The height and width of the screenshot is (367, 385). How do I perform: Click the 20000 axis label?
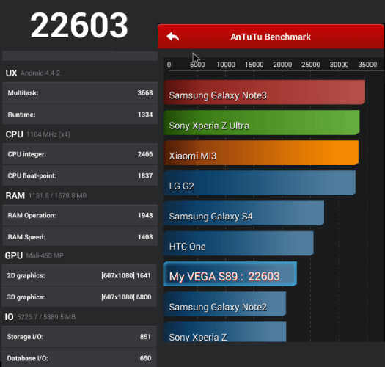tap(282, 65)
